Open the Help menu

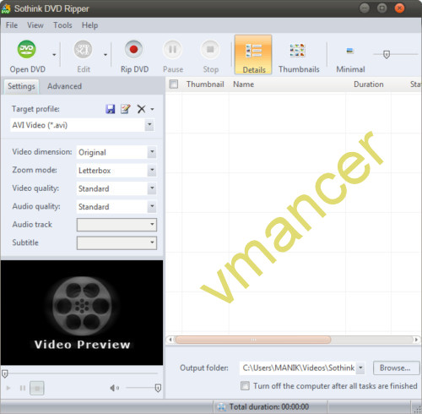[x=89, y=25]
